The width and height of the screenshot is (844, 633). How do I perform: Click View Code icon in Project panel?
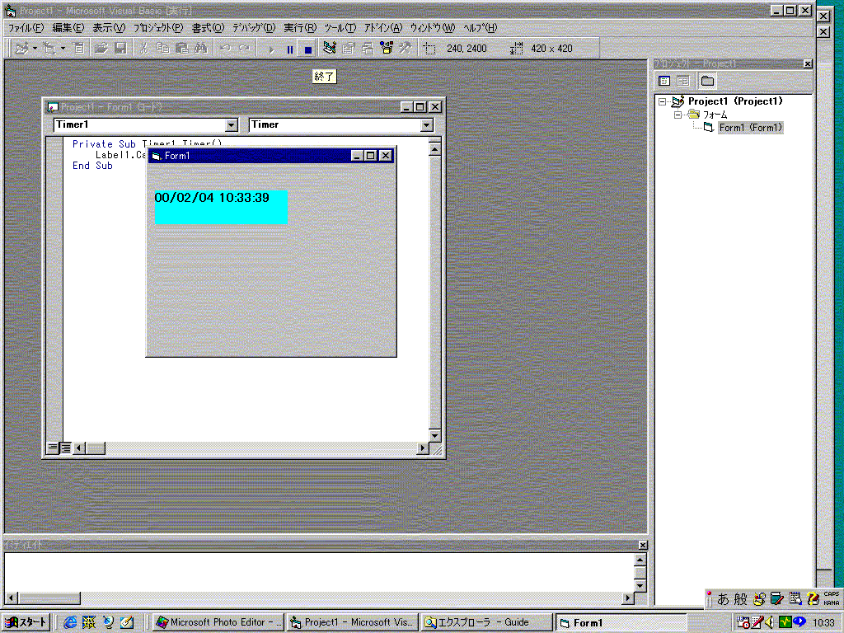click(664, 82)
